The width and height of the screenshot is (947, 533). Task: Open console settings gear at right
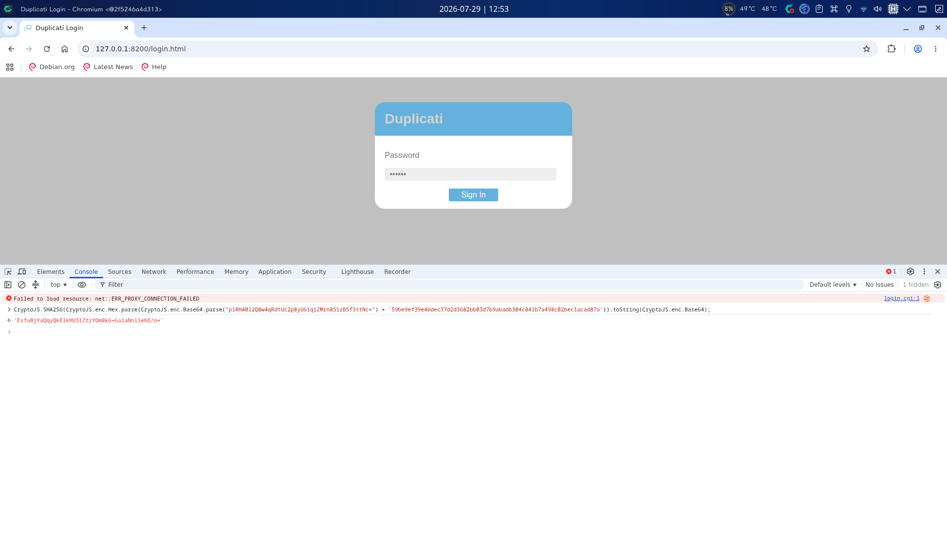click(938, 285)
